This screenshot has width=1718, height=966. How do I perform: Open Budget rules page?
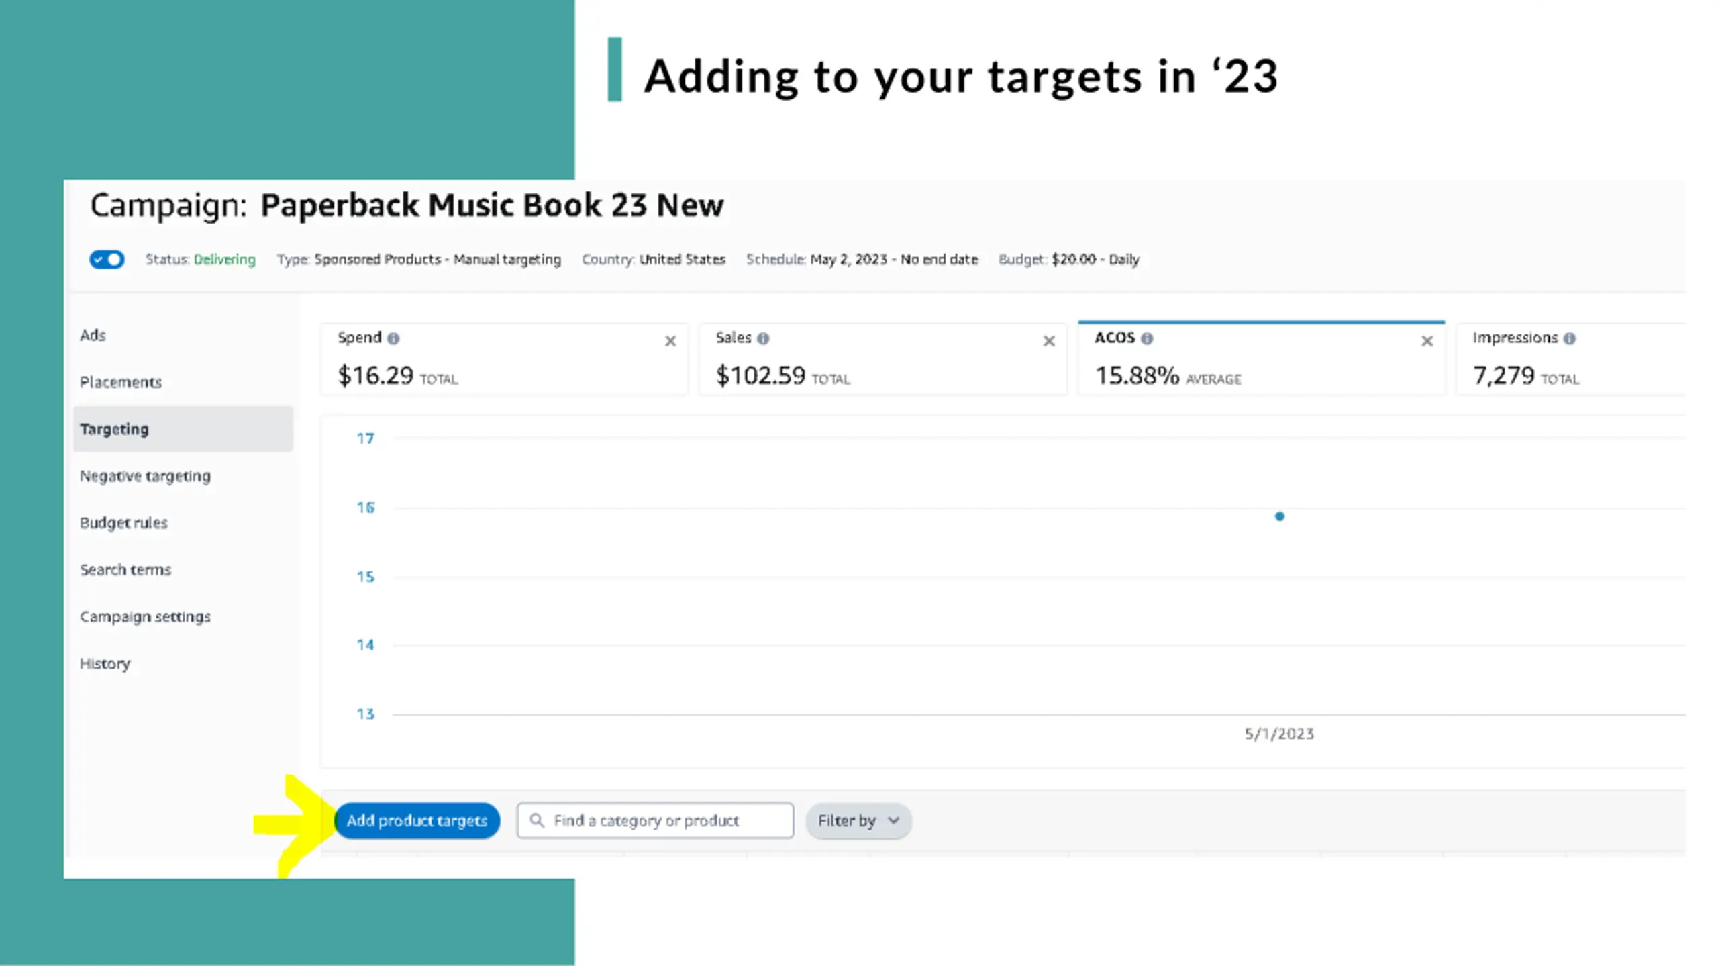(123, 523)
